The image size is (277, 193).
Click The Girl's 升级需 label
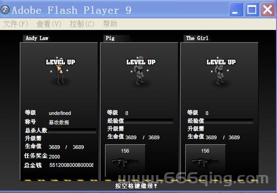196,129
